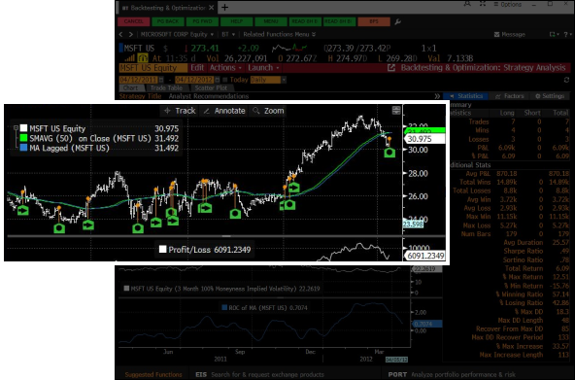The width and height of the screenshot is (575, 380).
Task: Click the EIS suggested function
Action: tap(260, 374)
